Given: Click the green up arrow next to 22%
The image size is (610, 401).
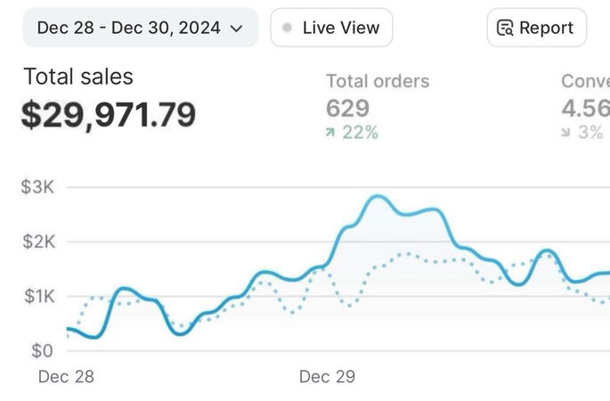Looking at the screenshot, I should tap(331, 133).
